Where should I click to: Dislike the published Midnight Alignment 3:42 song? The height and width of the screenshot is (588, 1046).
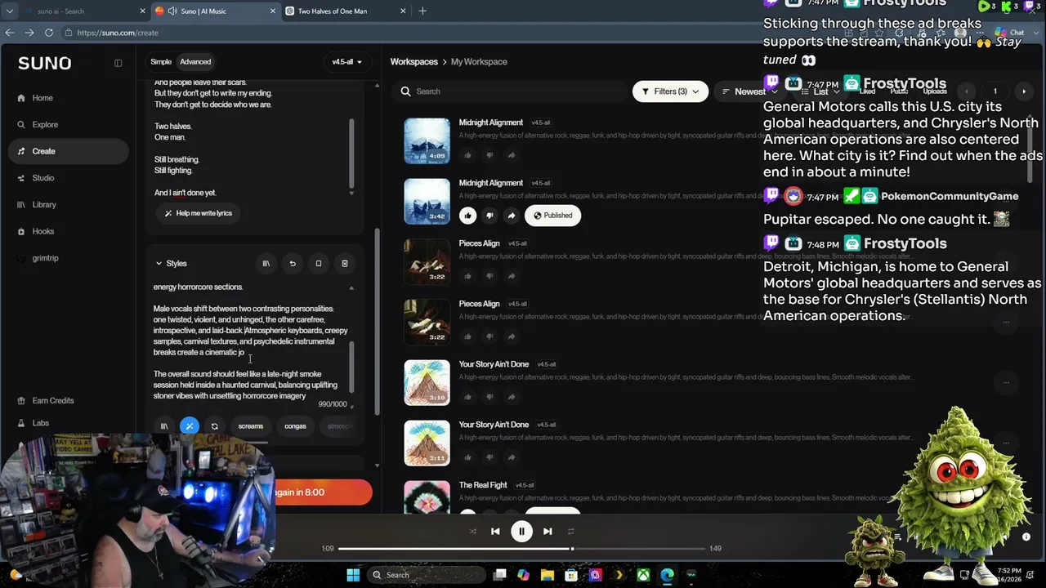point(489,216)
